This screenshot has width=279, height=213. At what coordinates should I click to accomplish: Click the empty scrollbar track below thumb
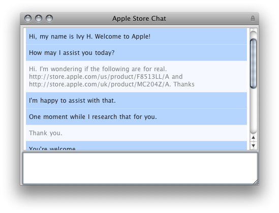click(x=254, y=110)
